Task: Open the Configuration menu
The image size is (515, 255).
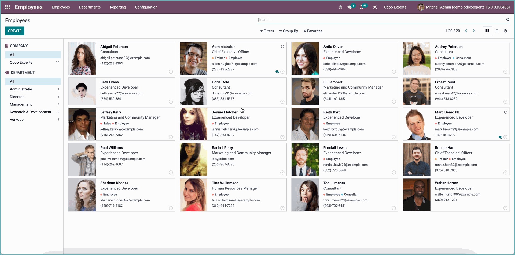Action: [146, 7]
